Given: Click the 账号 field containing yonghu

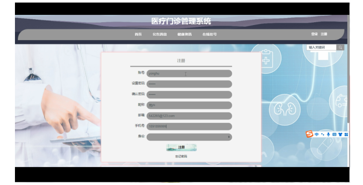Looking at the screenshot, I should coord(189,73).
